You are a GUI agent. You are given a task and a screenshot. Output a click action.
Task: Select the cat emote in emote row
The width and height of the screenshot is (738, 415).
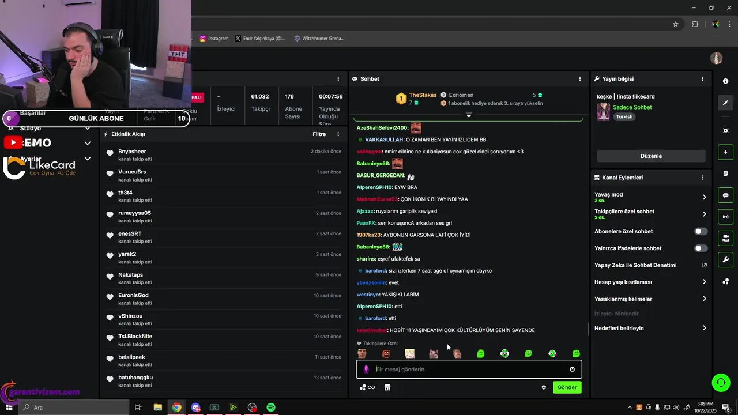434,353
